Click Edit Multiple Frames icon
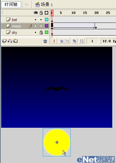This screenshot has width=116, height=163. 74,41
